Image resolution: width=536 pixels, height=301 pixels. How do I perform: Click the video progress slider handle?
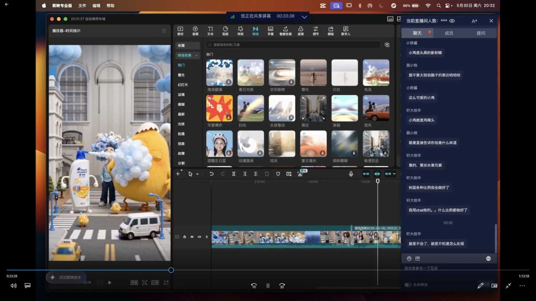[171, 270]
